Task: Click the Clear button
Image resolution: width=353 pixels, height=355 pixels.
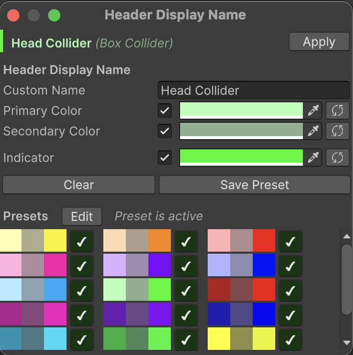Action: (x=79, y=185)
